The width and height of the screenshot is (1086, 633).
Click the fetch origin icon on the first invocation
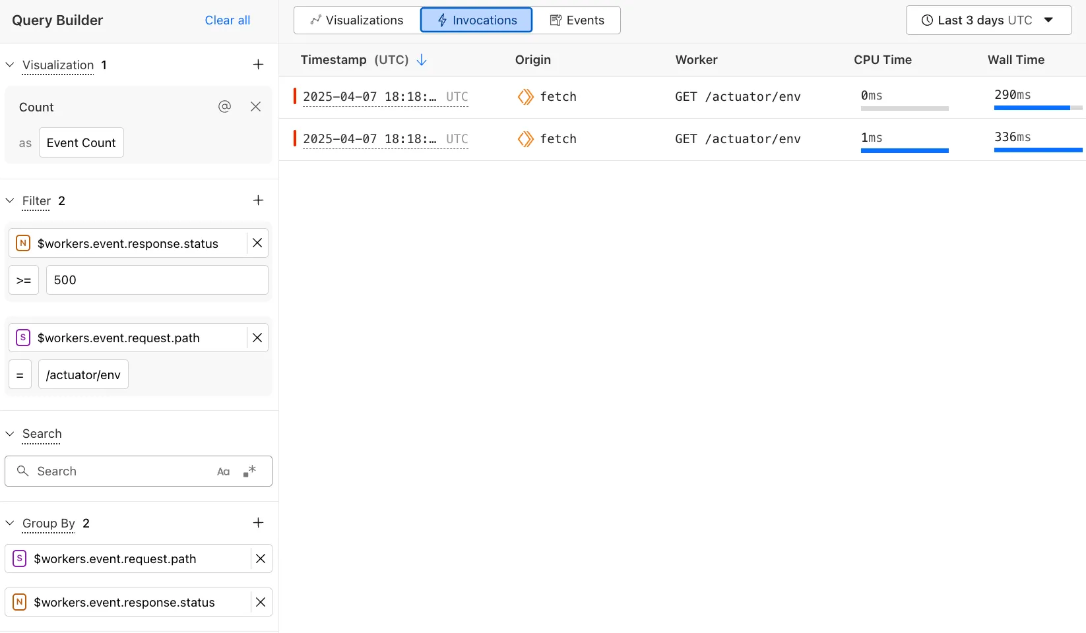tap(525, 96)
